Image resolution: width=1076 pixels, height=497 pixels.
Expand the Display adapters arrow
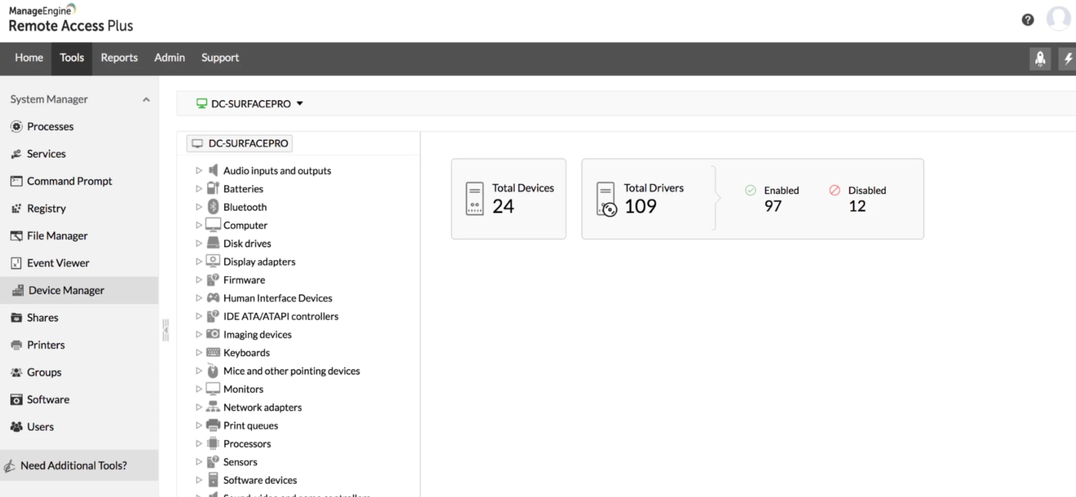coord(199,261)
